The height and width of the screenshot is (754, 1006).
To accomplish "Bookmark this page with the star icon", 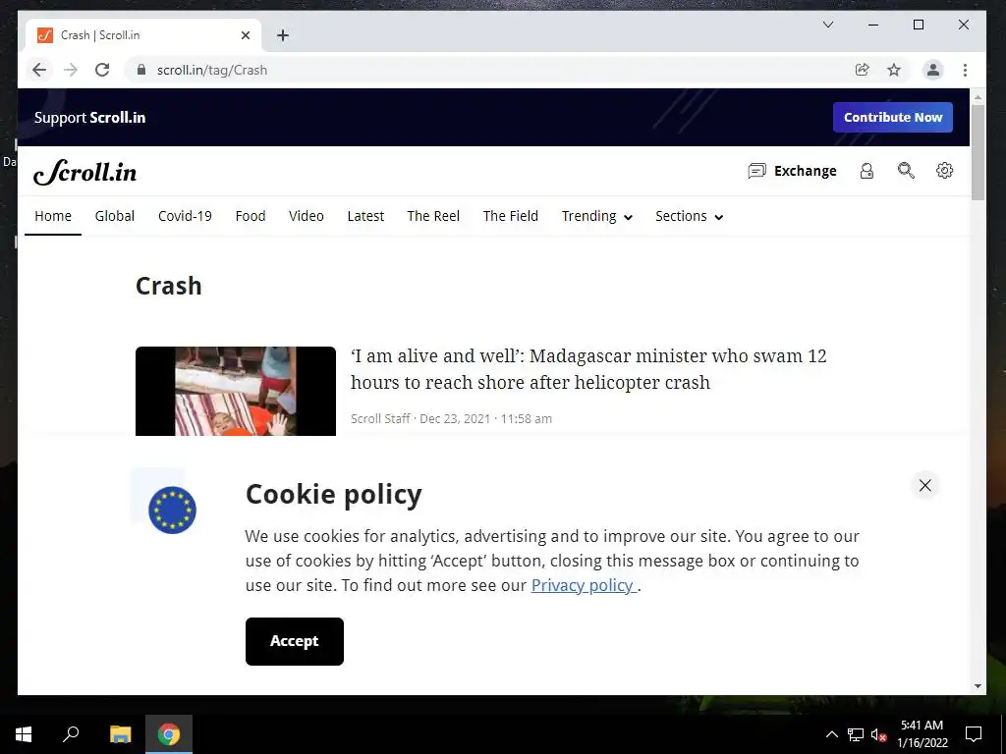I will pyautogui.click(x=894, y=70).
